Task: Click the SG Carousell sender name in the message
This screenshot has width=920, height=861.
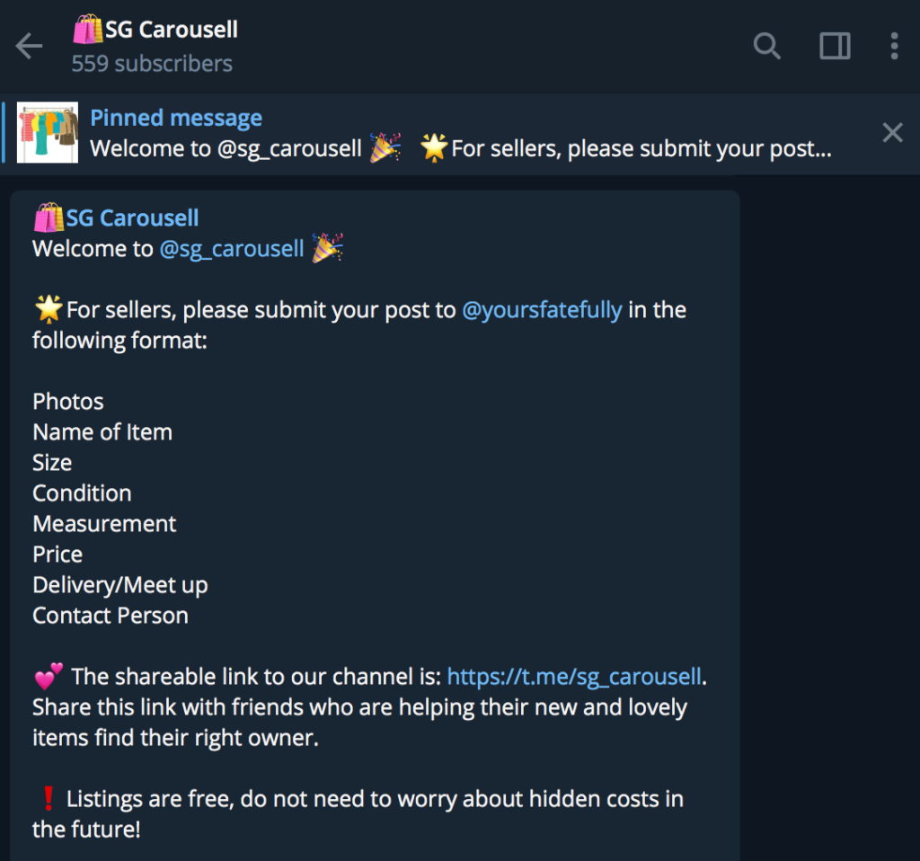Action: [132, 218]
